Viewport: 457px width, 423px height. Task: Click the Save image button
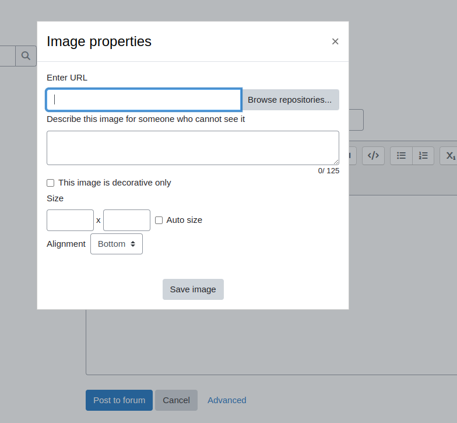pos(194,289)
